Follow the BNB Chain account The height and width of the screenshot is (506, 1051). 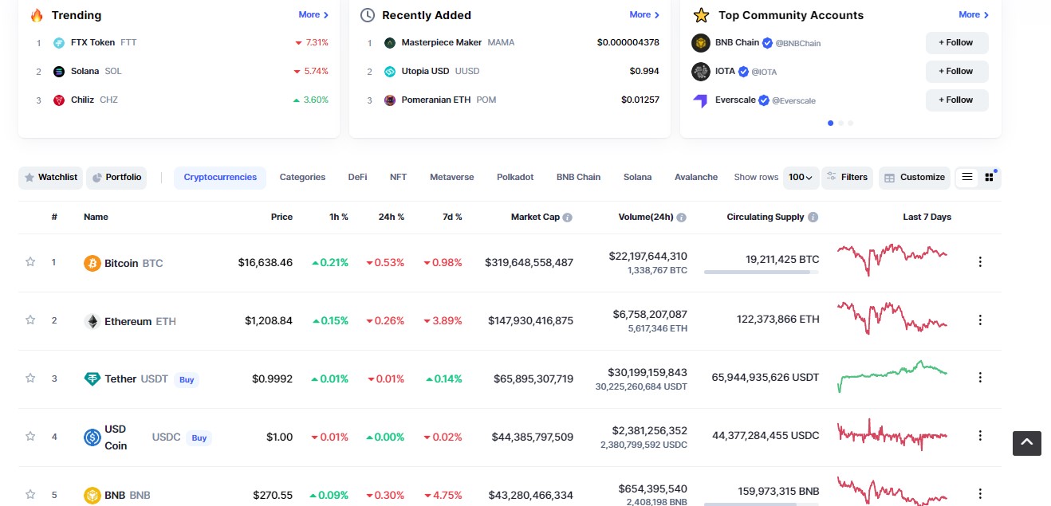[x=957, y=43]
